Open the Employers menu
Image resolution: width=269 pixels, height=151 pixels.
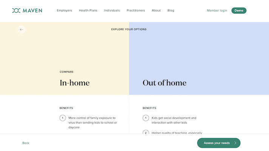point(65,11)
